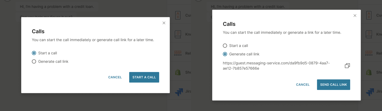Image resolution: width=382 pixels, height=111 pixels.
Task: Close the dialog showing the generated link
Action: click(355, 16)
